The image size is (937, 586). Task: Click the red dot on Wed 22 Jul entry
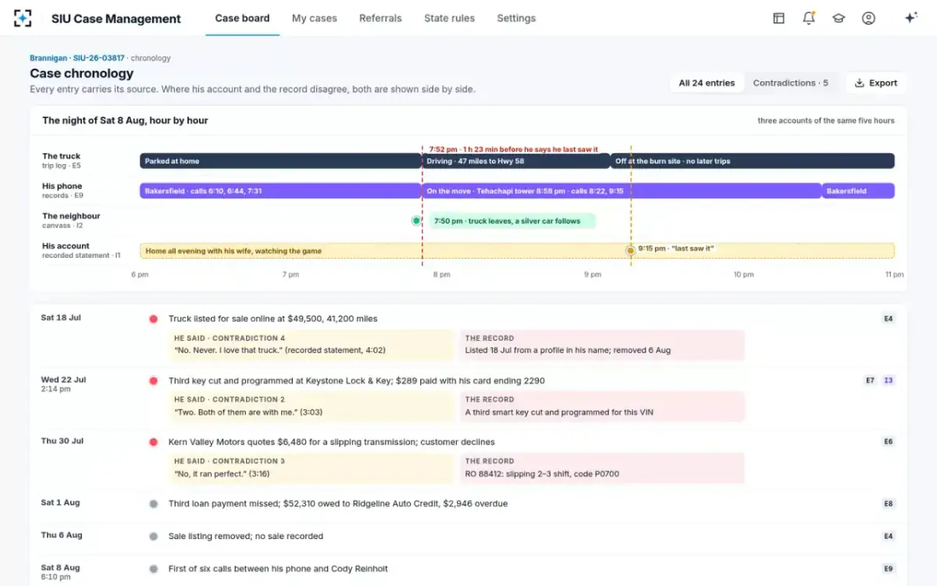tap(153, 381)
